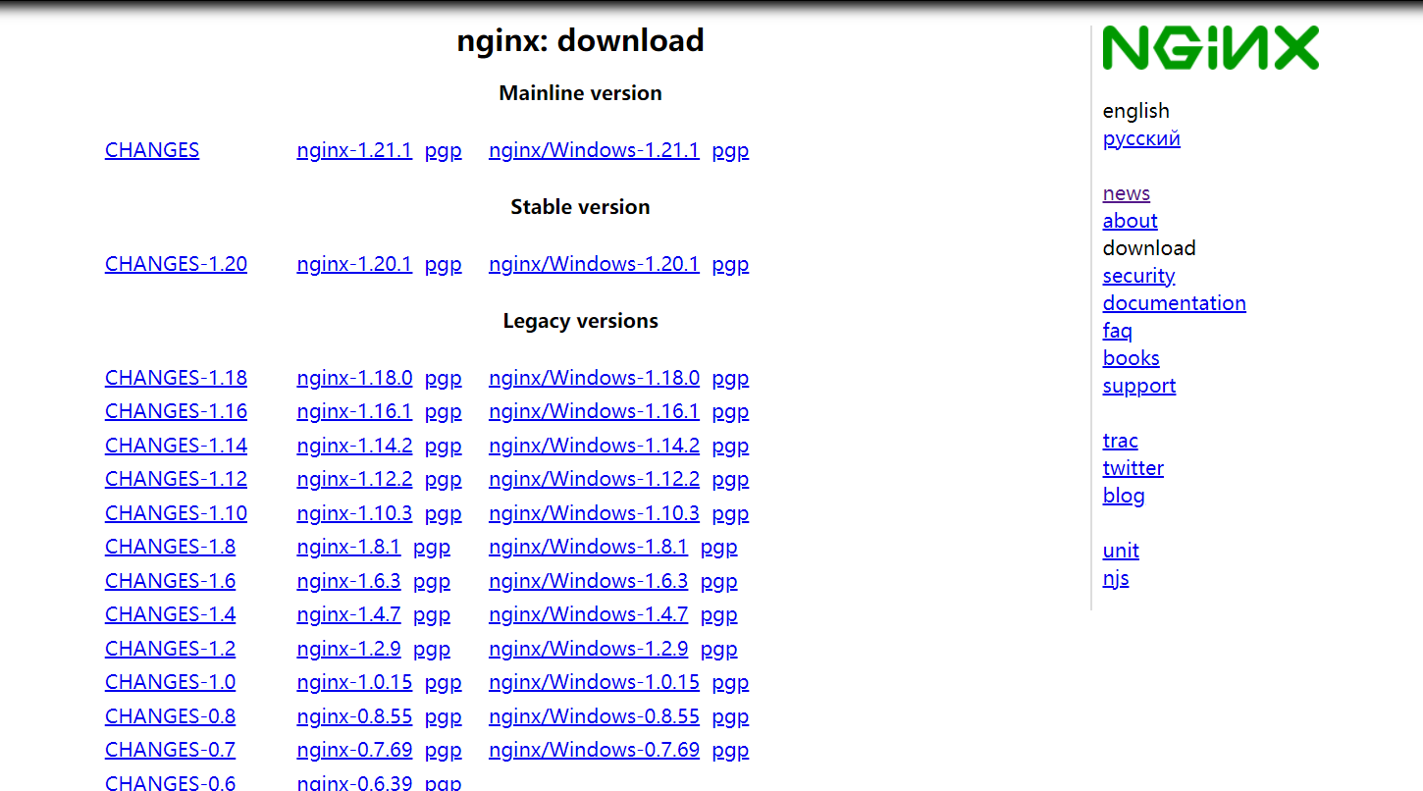Open pgp signature for nginx/Windows-0.7.69
Screen dimensions: 1423x791
coord(730,751)
